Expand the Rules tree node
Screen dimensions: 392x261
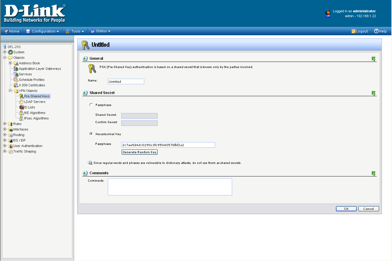tap(5, 124)
